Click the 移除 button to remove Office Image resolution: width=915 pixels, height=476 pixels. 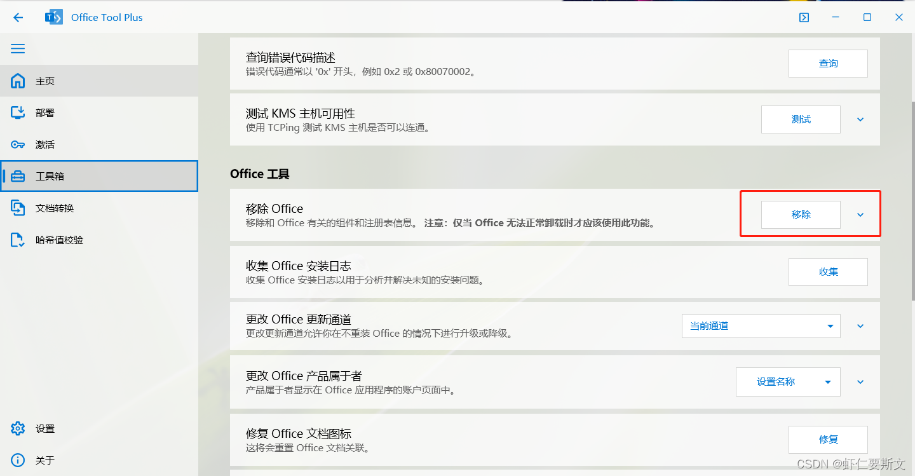[801, 215]
